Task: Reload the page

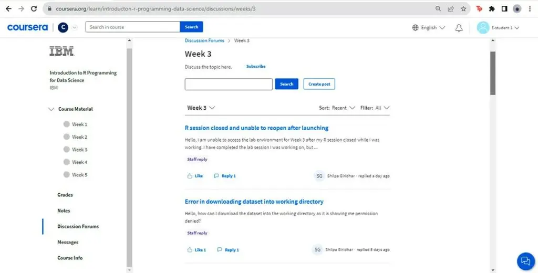Action: [x=34, y=8]
